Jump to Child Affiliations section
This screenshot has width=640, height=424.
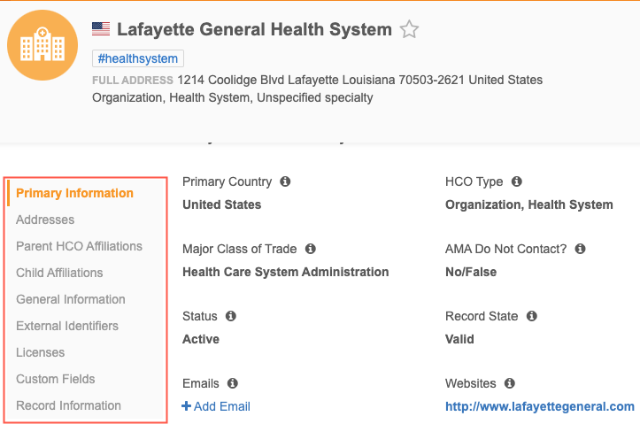(x=59, y=273)
